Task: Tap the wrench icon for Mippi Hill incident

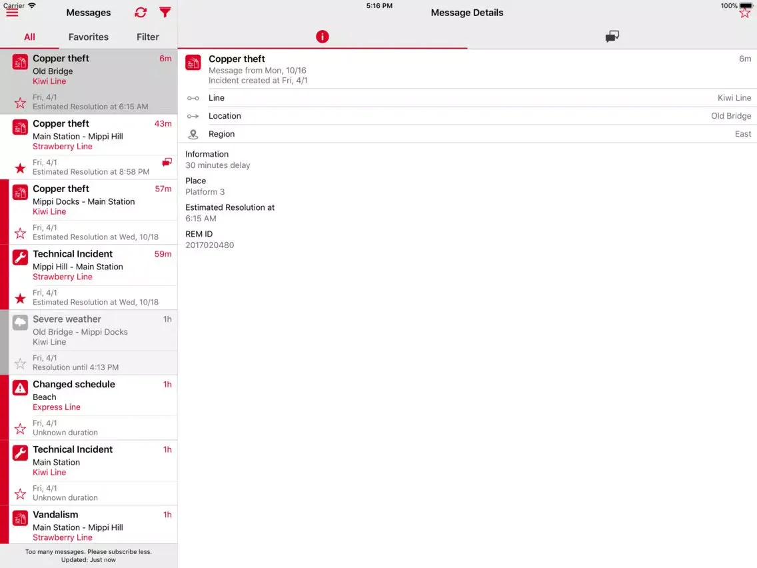Action: (x=20, y=258)
